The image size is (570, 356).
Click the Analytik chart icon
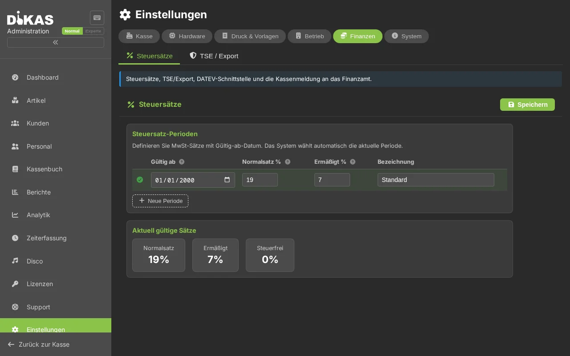click(x=15, y=215)
